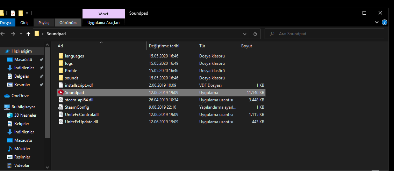Click the red Soundpad application icon
This screenshot has height=171, width=394.
pyautogui.click(x=60, y=92)
